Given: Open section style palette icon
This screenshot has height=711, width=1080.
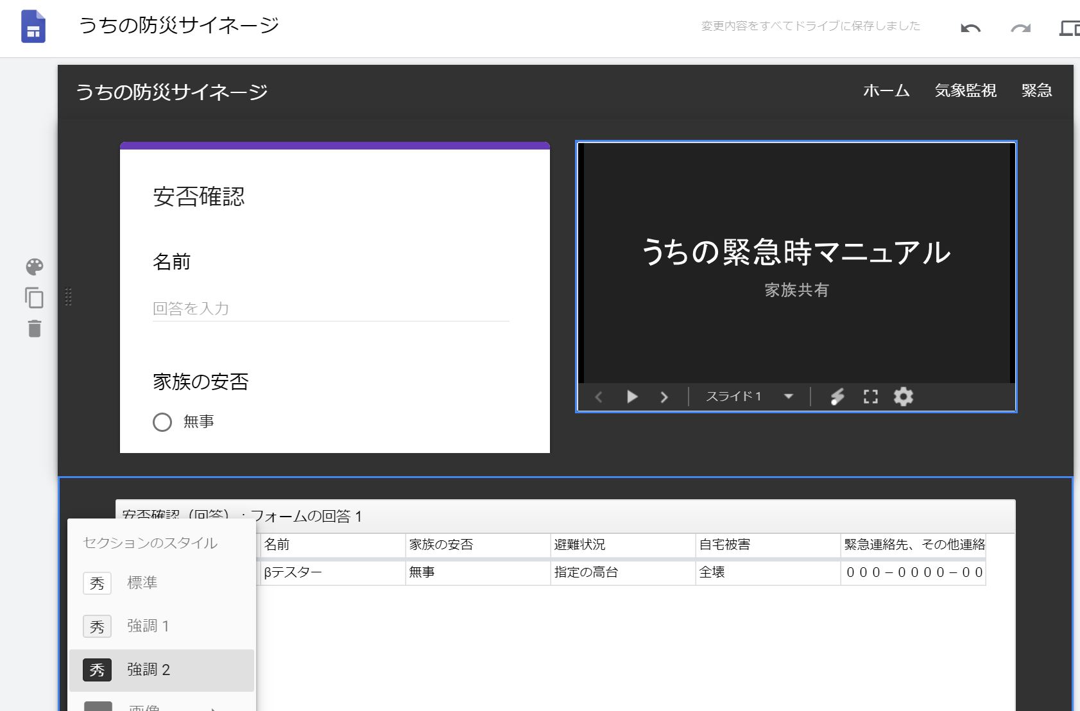Looking at the screenshot, I should click(x=35, y=266).
